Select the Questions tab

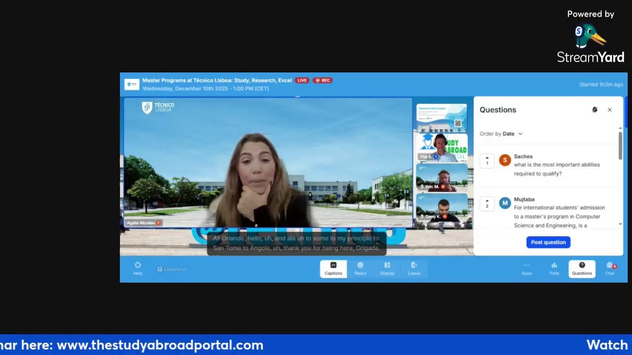pyautogui.click(x=582, y=269)
